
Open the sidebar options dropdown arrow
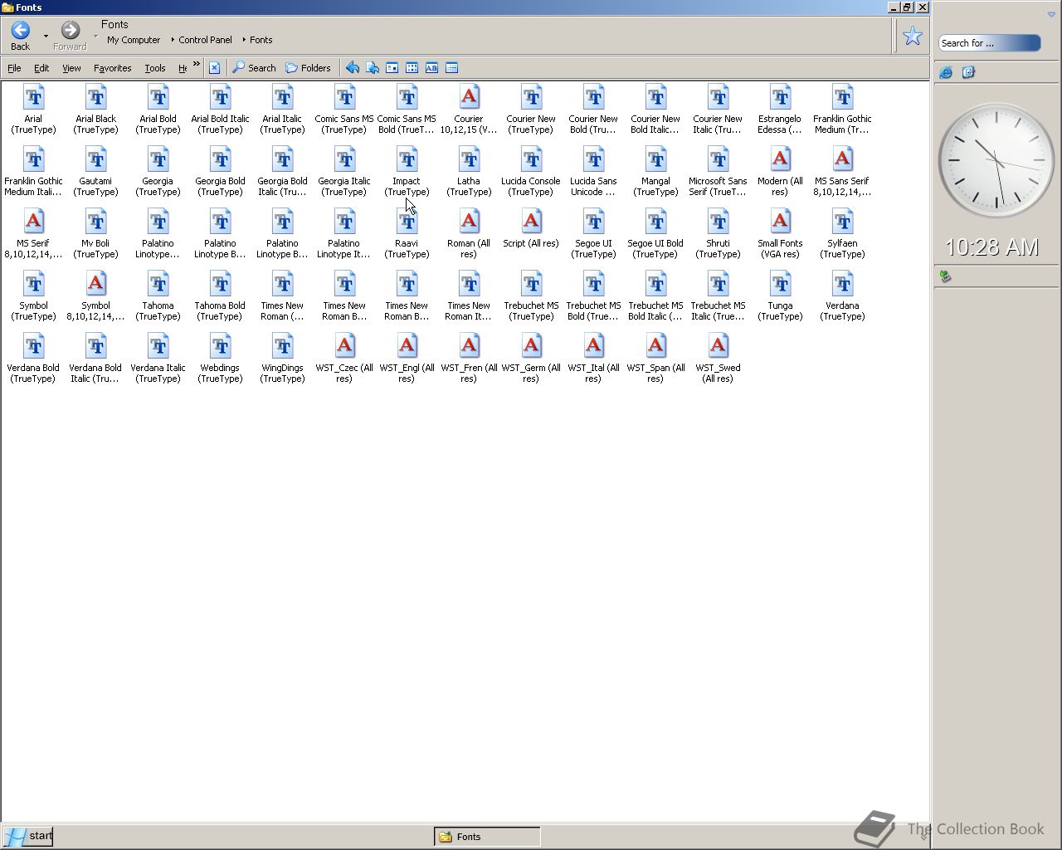(x=1051, y=15)
